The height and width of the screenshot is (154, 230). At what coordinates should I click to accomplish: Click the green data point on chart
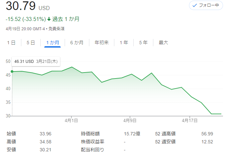pyautogui.click(x=12, y=72)
